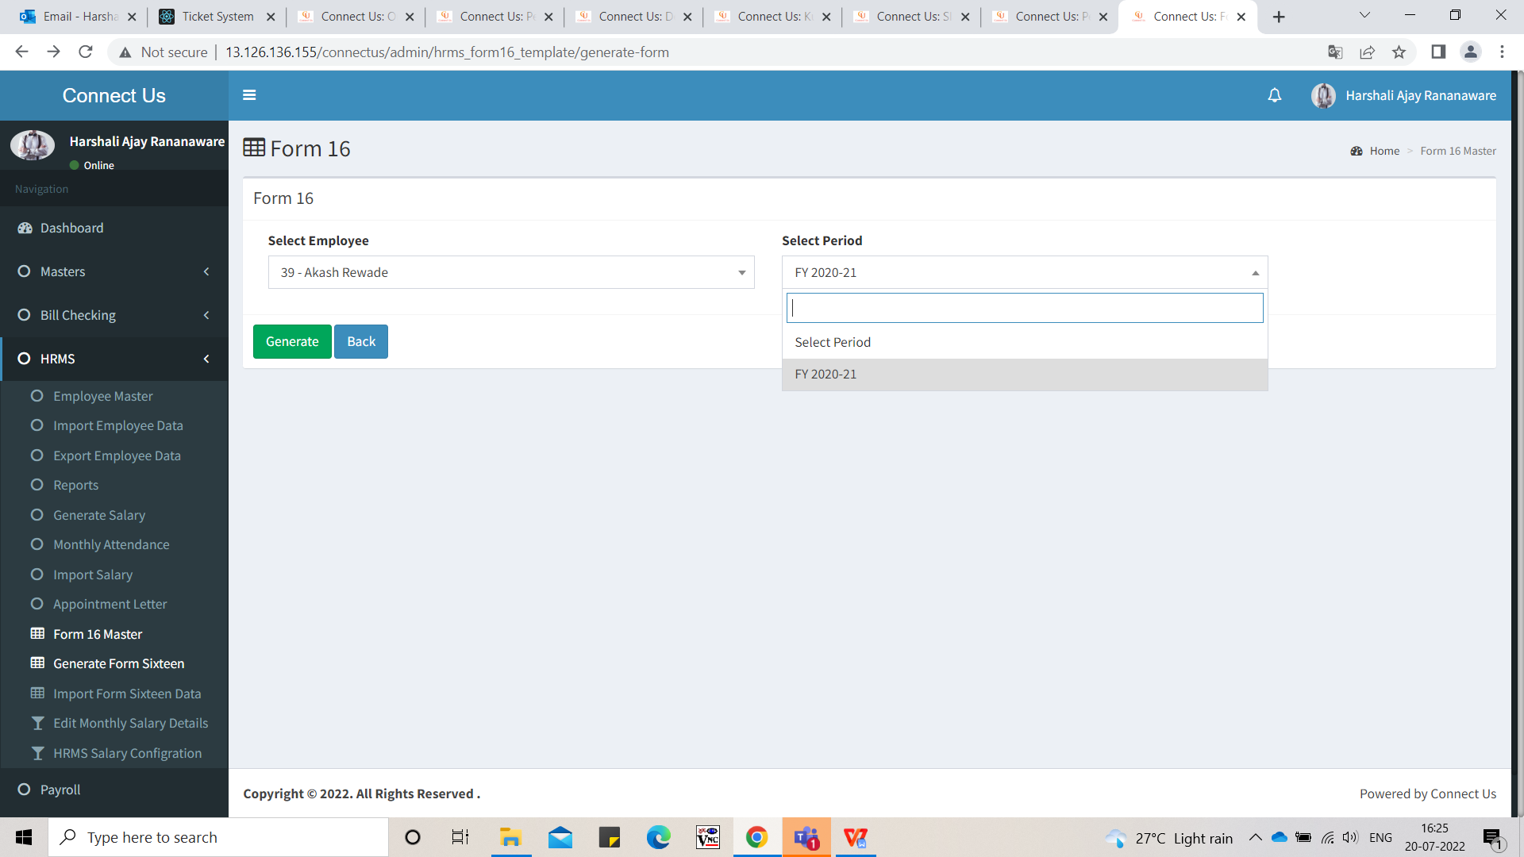This screenshot has width=1524, height=857.
Task: Open the browser side panel icon
Action: click(1438, 52)
